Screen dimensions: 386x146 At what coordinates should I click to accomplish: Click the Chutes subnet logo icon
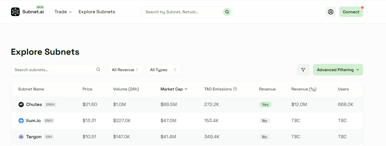(21, 105)
